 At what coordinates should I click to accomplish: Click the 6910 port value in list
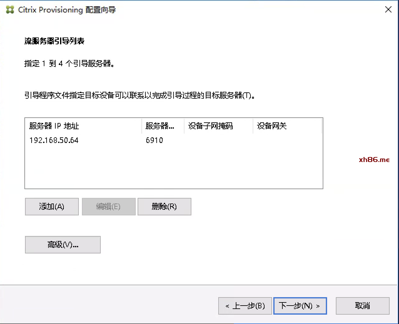[x=154, y=140]
